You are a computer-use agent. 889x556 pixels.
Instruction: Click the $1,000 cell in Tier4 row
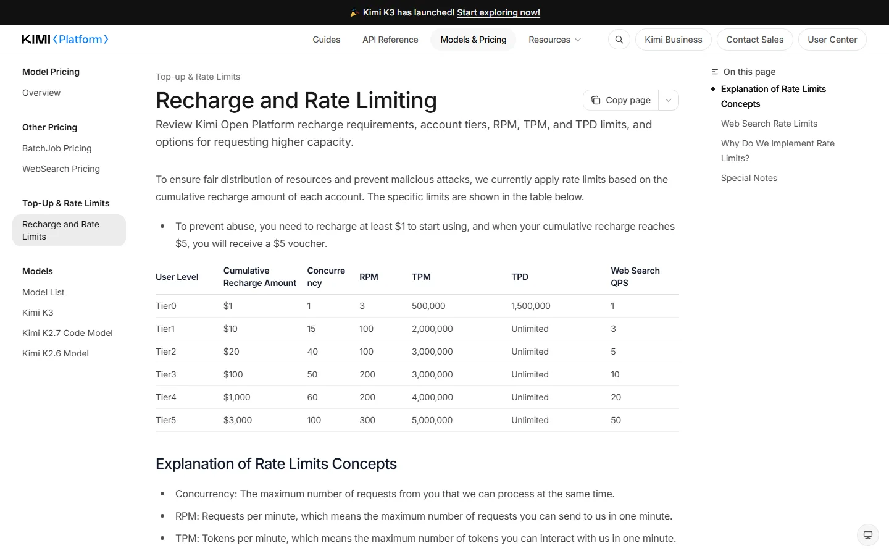[237, 397]
